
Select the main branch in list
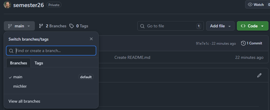click(51, 77)
